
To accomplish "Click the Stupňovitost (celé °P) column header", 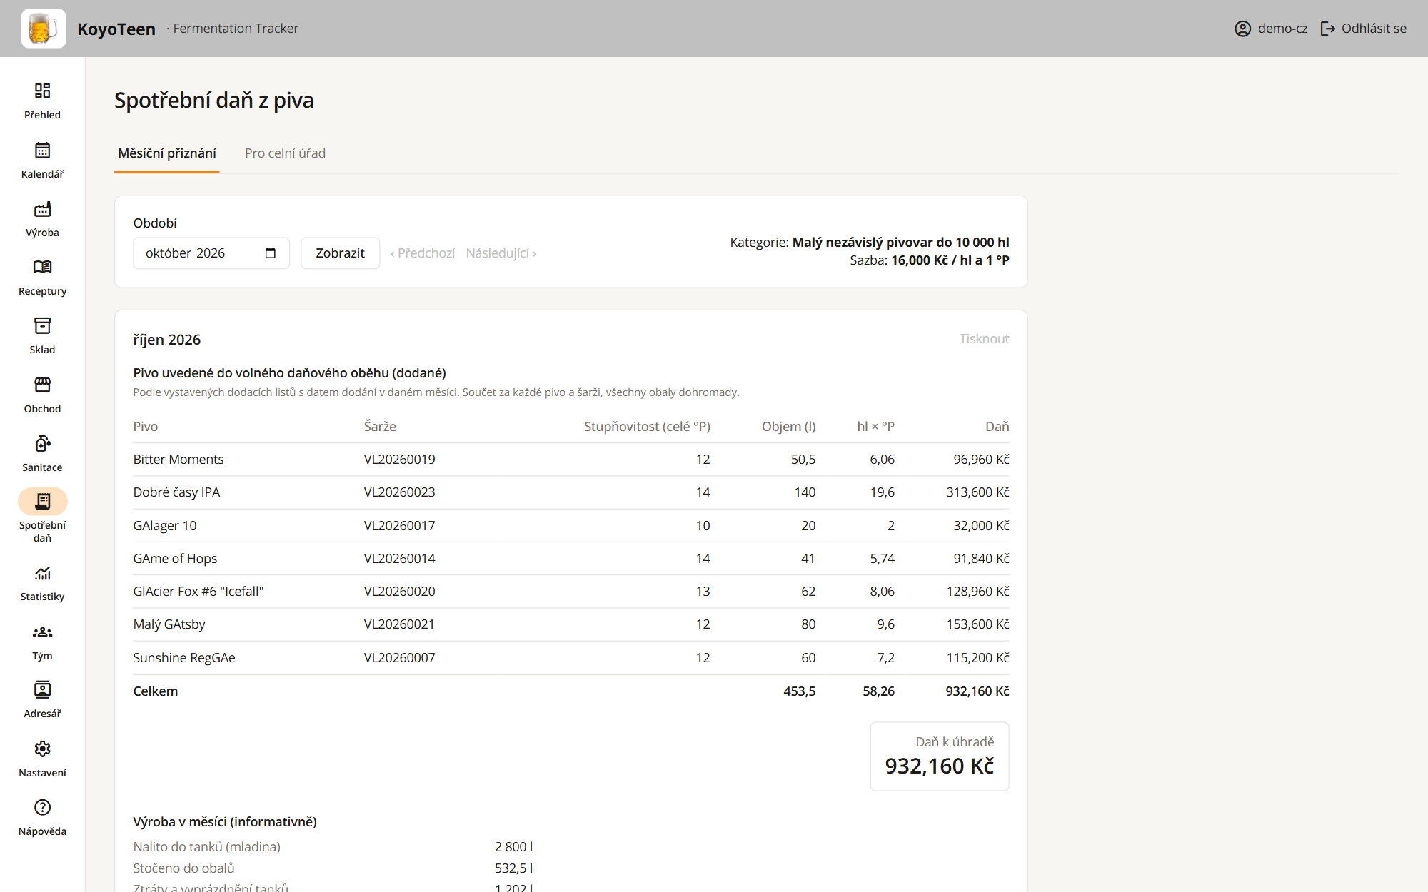I will [647, 427].
